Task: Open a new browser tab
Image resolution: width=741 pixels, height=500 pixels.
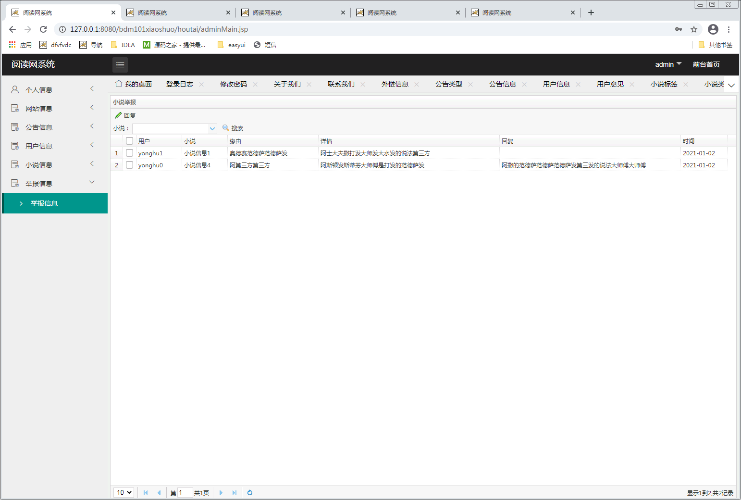Action: click(x=591, y=12)
